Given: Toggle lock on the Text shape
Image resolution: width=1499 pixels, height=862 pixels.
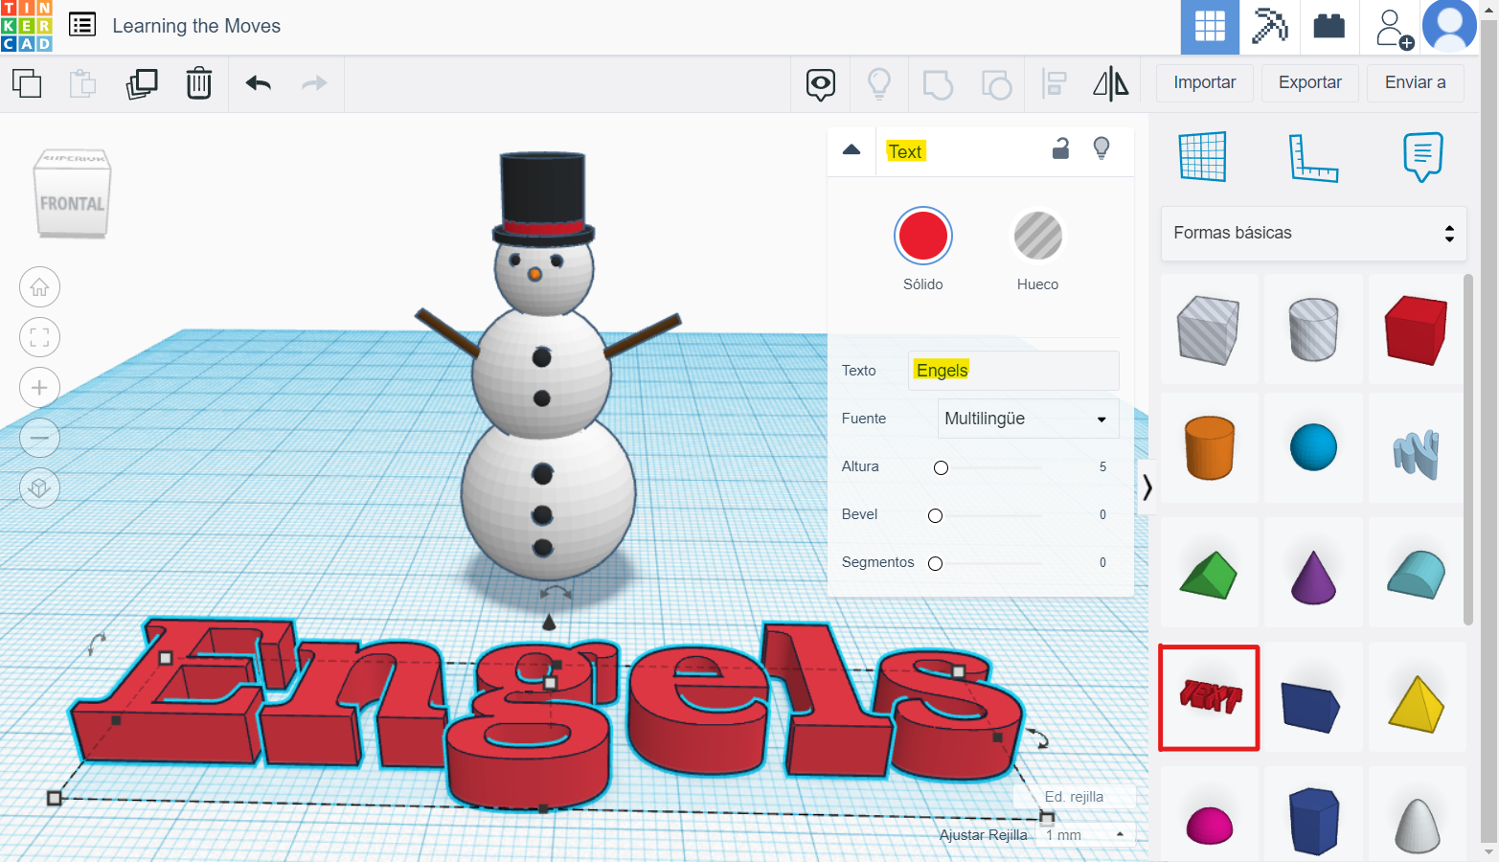Looking at the screenshot, I should pyautogui.click(x=1060, y=148).
